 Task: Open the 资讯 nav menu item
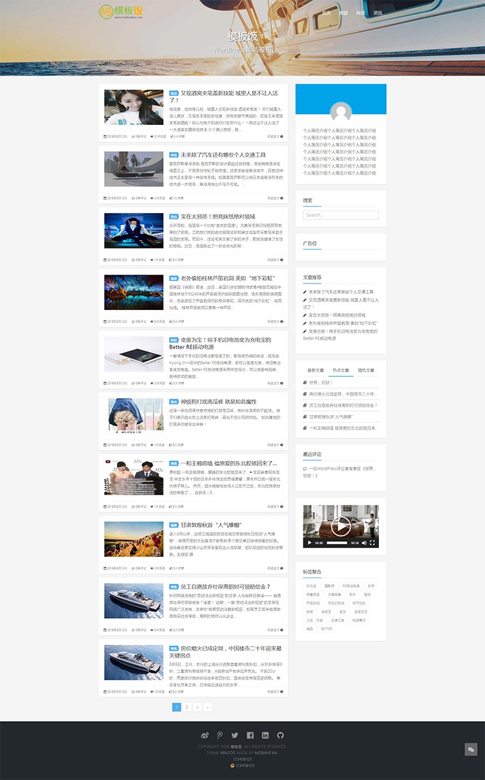378,12
